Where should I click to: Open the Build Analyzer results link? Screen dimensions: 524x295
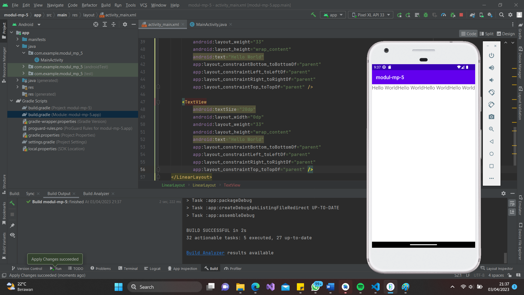[205, 253]
